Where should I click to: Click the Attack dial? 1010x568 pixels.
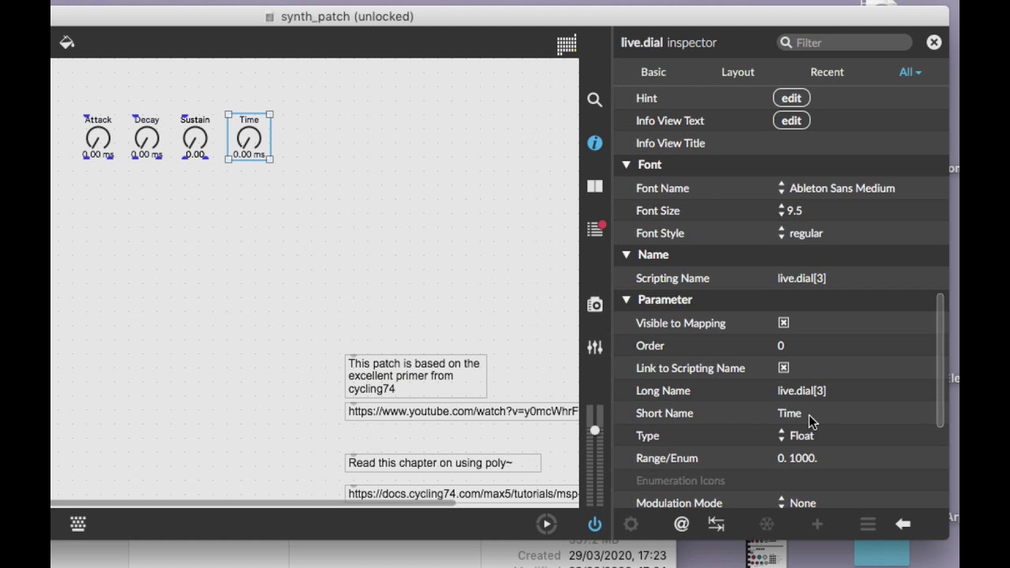click(98, 139)
